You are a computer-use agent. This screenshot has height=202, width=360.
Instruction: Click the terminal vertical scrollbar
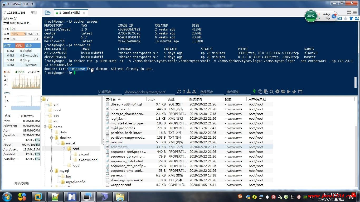[x=356, y=82]
